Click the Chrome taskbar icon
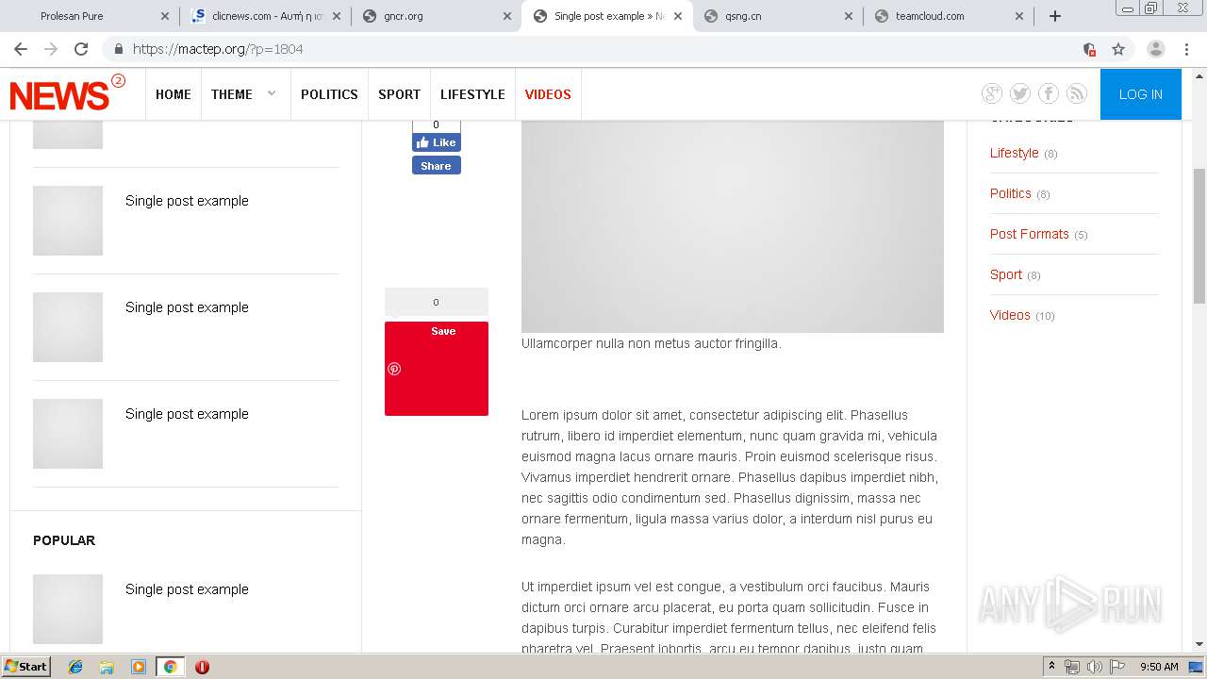This screenshot has height=679, width=1207. coord(170,667)
